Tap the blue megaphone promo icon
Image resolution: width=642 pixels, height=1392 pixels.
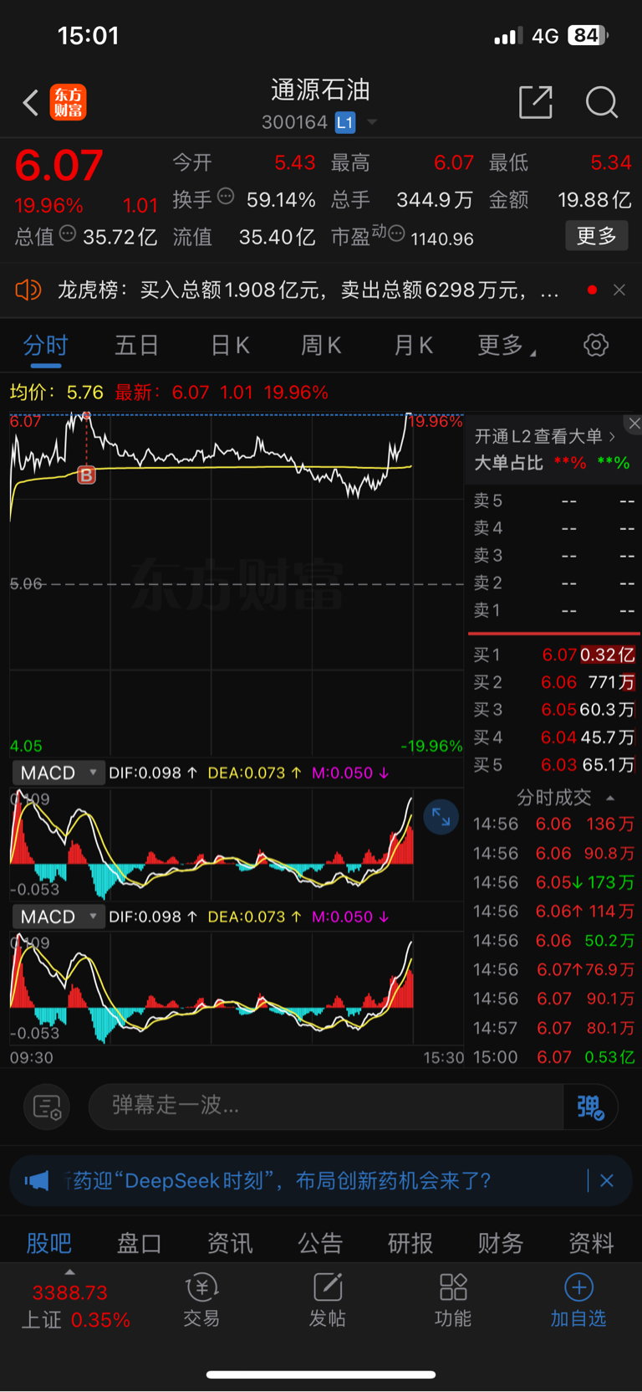pyautogui.click(x=37, y=1181)
